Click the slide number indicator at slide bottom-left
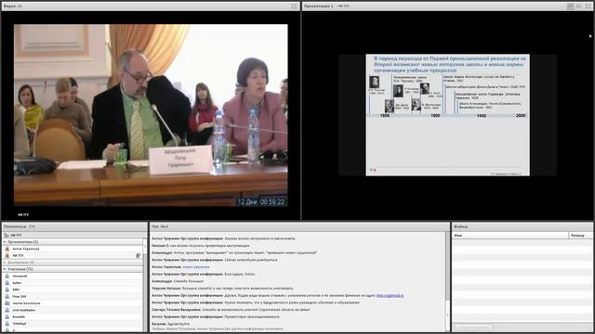 pos(373,170)
